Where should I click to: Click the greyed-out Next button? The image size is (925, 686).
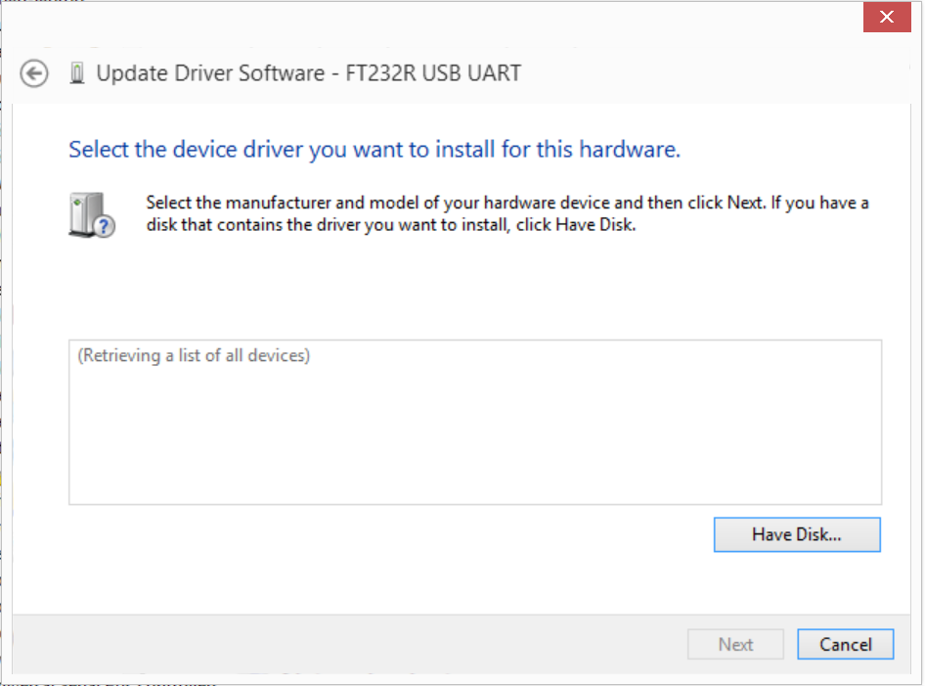(735, 644)
